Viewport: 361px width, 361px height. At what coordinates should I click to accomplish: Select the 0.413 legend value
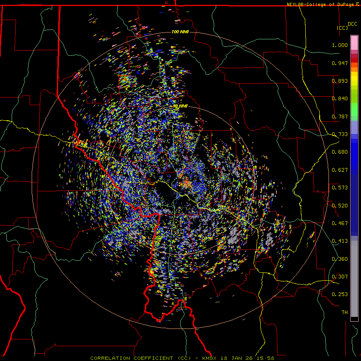click(x=340, y=241)
